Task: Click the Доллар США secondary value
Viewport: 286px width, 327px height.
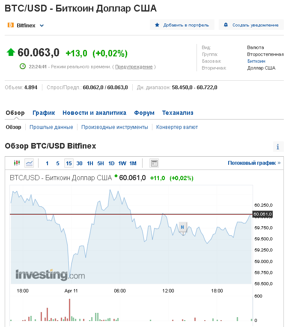Action: (261, 68)
